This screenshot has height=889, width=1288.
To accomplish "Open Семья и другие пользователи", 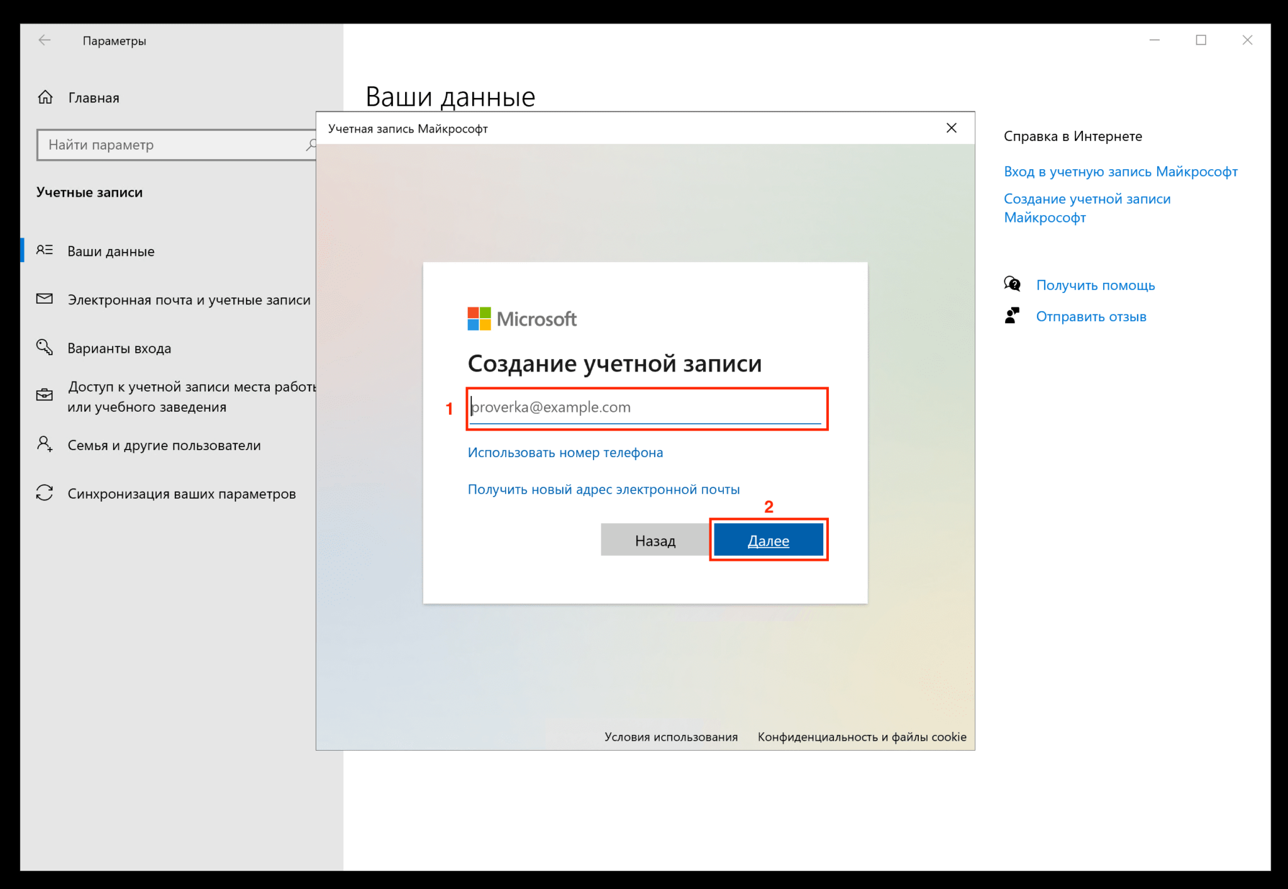I will (164, 445).
